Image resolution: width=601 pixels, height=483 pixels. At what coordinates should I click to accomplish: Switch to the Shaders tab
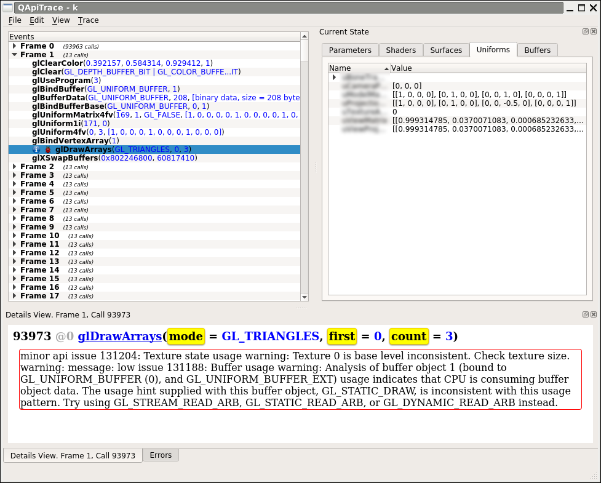tap(400, 50)
